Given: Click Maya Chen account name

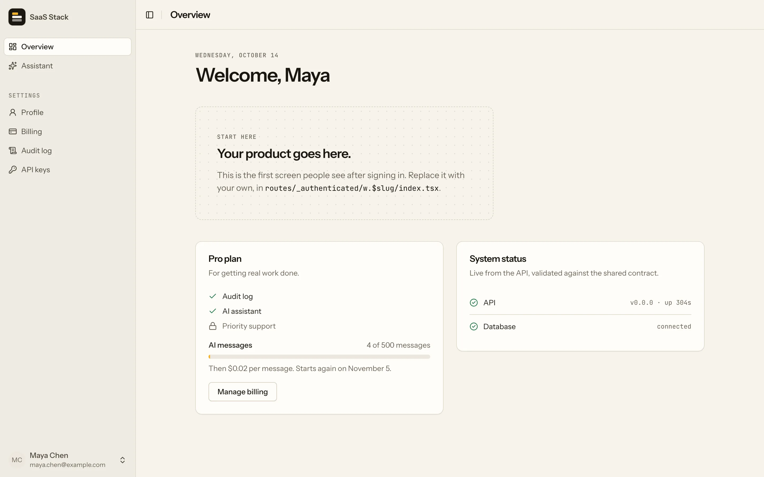Looking at the screenshot, I should click(49, 455).
